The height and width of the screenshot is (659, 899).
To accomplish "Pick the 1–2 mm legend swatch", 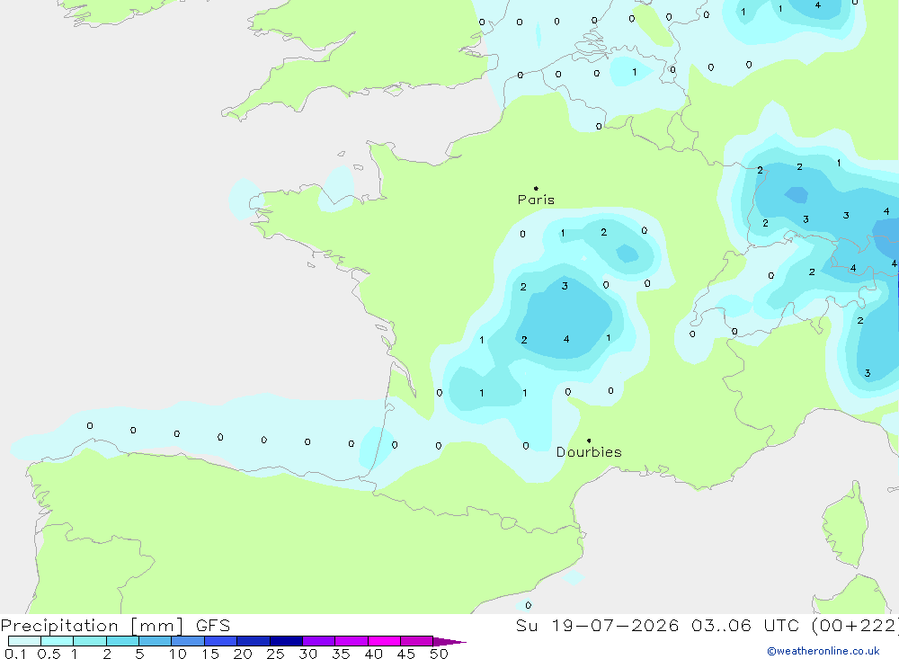I will [90, 641].
